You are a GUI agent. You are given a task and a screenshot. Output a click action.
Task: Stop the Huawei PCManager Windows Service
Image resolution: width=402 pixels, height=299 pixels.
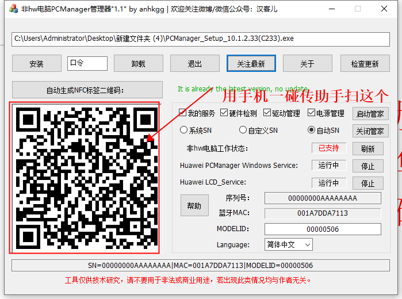coord(368,166)
